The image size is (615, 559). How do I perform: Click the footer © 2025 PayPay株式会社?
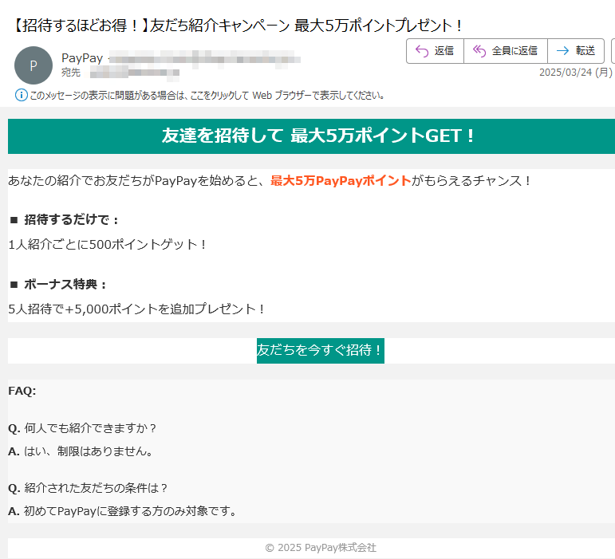coord(321,548)
